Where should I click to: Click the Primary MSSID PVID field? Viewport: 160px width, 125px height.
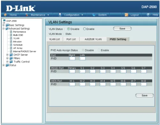pyautogui.click(x=72, y=71)
